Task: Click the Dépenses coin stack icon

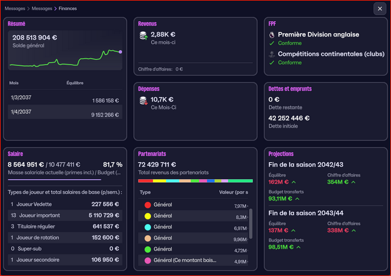Action: pyautogui.click(x=143, y=102)
